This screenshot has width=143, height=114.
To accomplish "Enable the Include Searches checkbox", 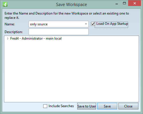I will [x=45, y=106].
